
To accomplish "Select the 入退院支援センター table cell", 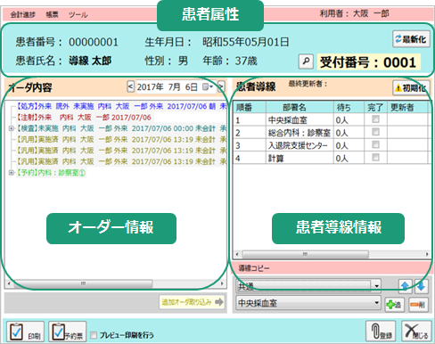I will pos(300,145).
